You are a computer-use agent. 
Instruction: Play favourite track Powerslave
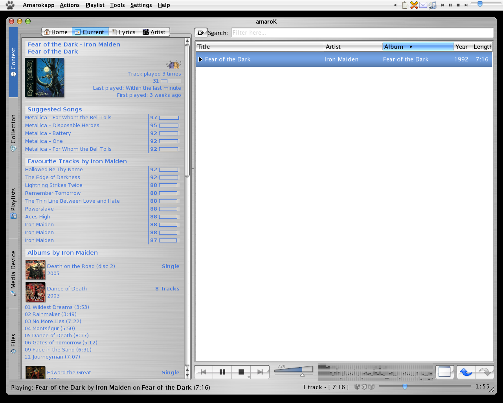39,209
